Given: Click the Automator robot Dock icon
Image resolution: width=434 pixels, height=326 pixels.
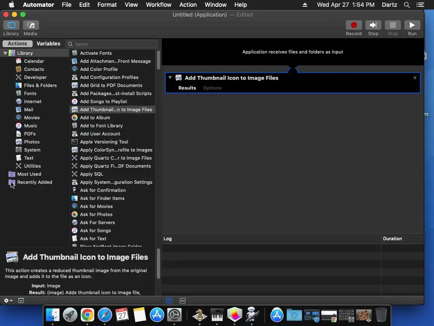Looking at the screenshot, I should [252, 315].
